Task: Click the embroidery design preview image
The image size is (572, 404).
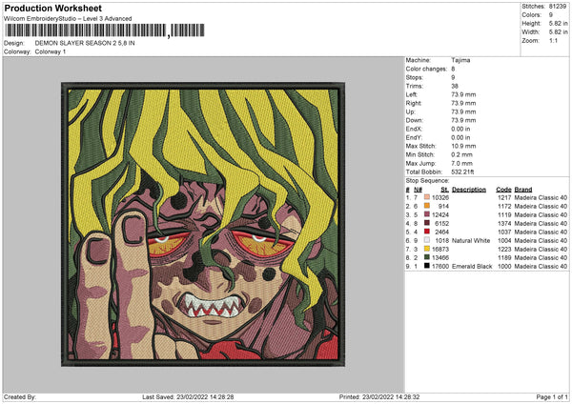Action: click(x=203, y=224)
